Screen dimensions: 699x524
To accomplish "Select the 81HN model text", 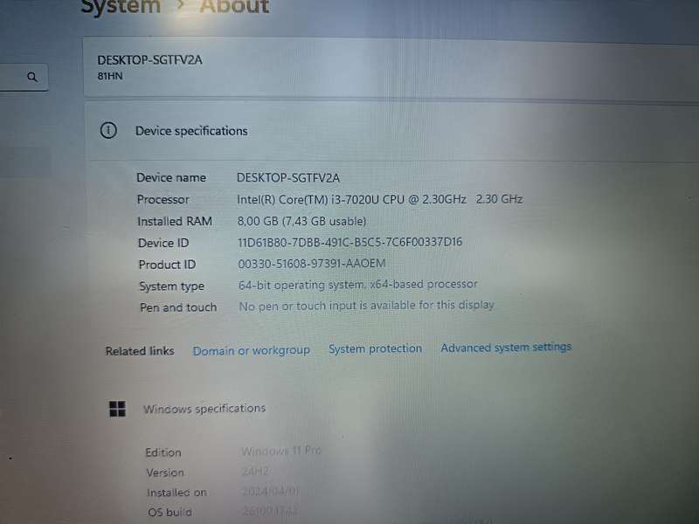I will click(x=110, y=76).
